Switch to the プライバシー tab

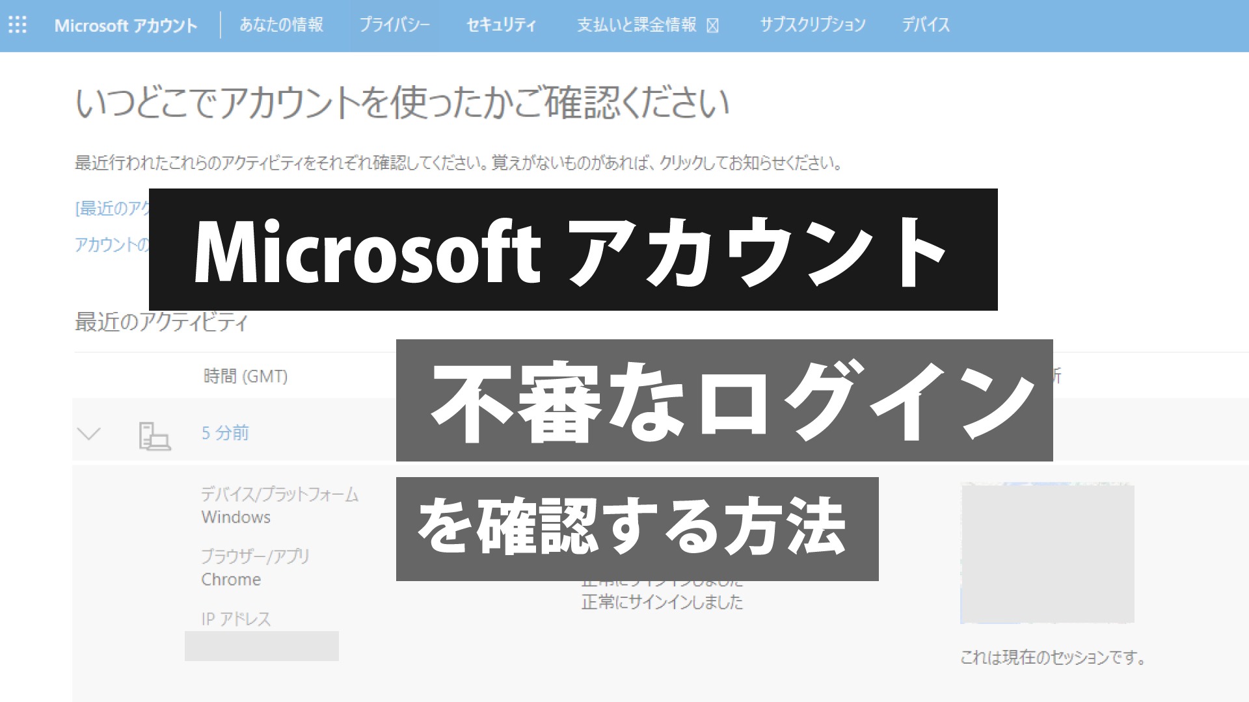tap(394, 25)
